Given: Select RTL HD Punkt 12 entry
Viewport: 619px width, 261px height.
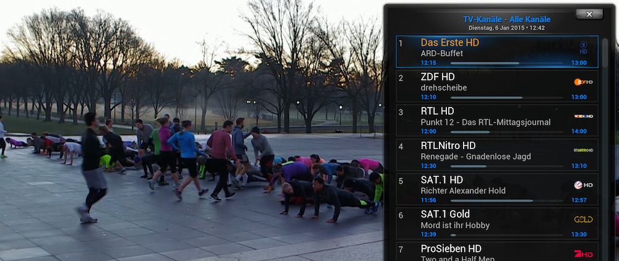Looking at the screenshot, I should 497,120.
